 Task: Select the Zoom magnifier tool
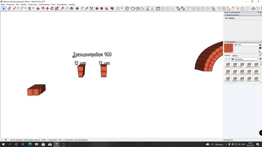[x=86, y=8]
